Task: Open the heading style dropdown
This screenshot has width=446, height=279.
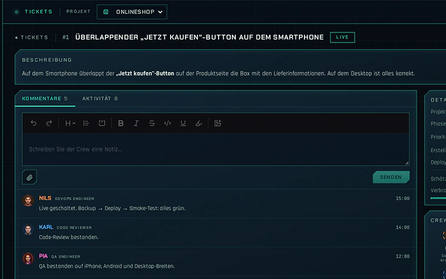Action: pos(70,123)
